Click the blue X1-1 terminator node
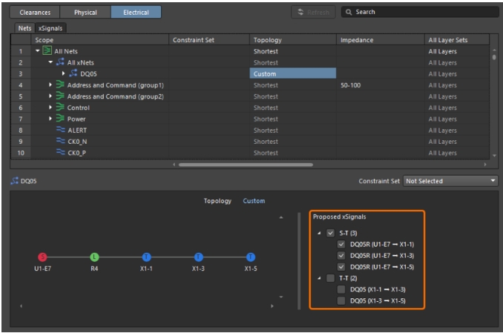 coord(146,257)
